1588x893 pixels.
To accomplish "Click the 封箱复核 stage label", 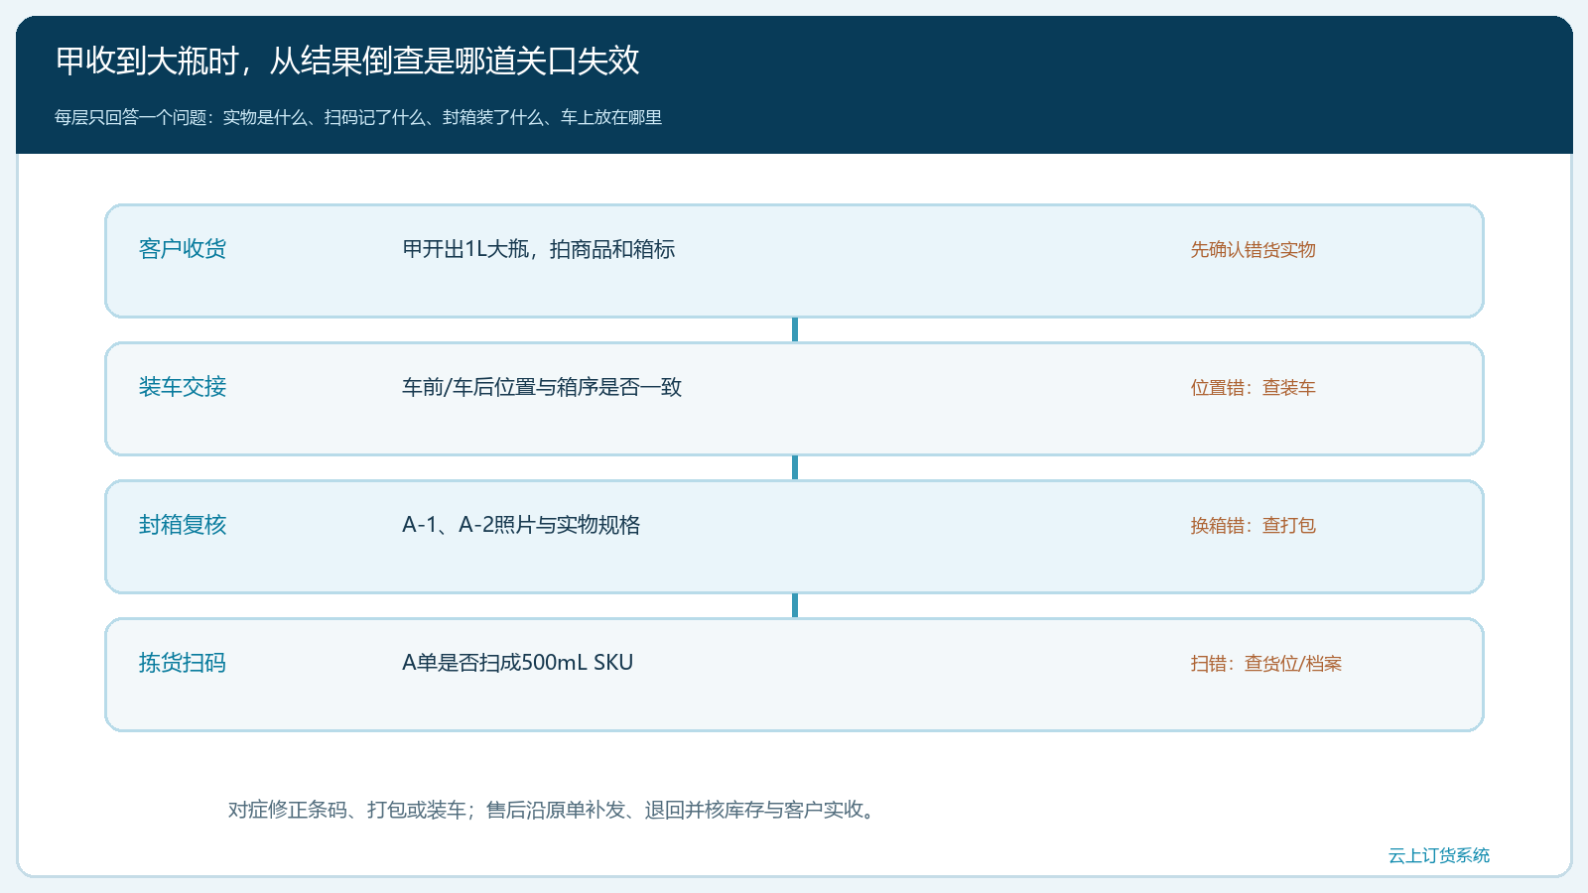I will coord(183,525).
